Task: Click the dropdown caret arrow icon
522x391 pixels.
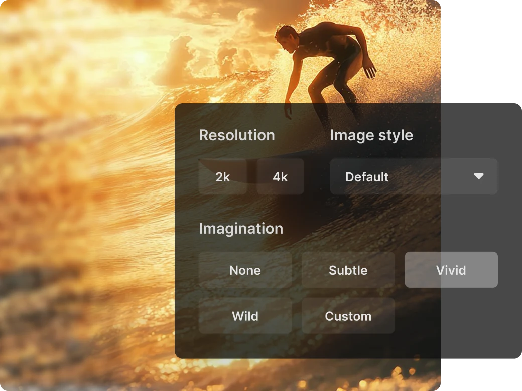Action: tap(478, 176)
